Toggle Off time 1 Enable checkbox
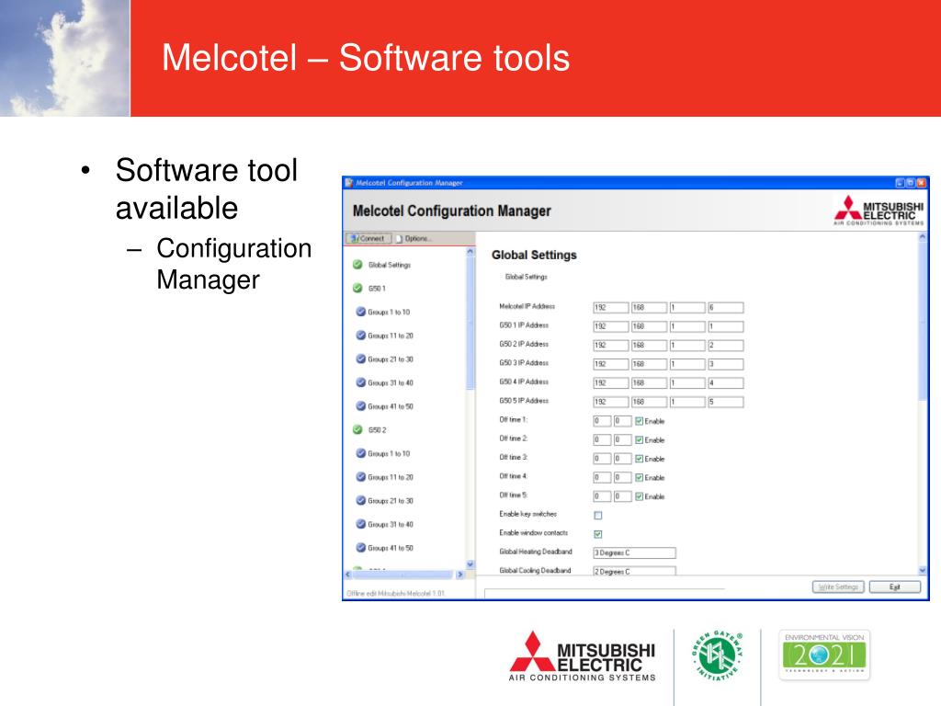Viewport: 941px width, 706px height. pos(640,421)
